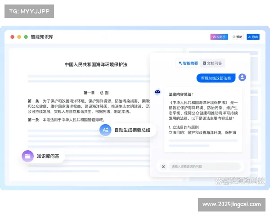This screenshot has height=216, width=270.
Task: Click the wand icon in AI助手 button
Action: [x=214, y=37]
